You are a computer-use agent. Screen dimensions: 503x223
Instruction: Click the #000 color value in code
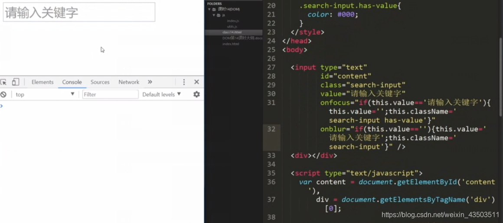[x=345, y=15]
